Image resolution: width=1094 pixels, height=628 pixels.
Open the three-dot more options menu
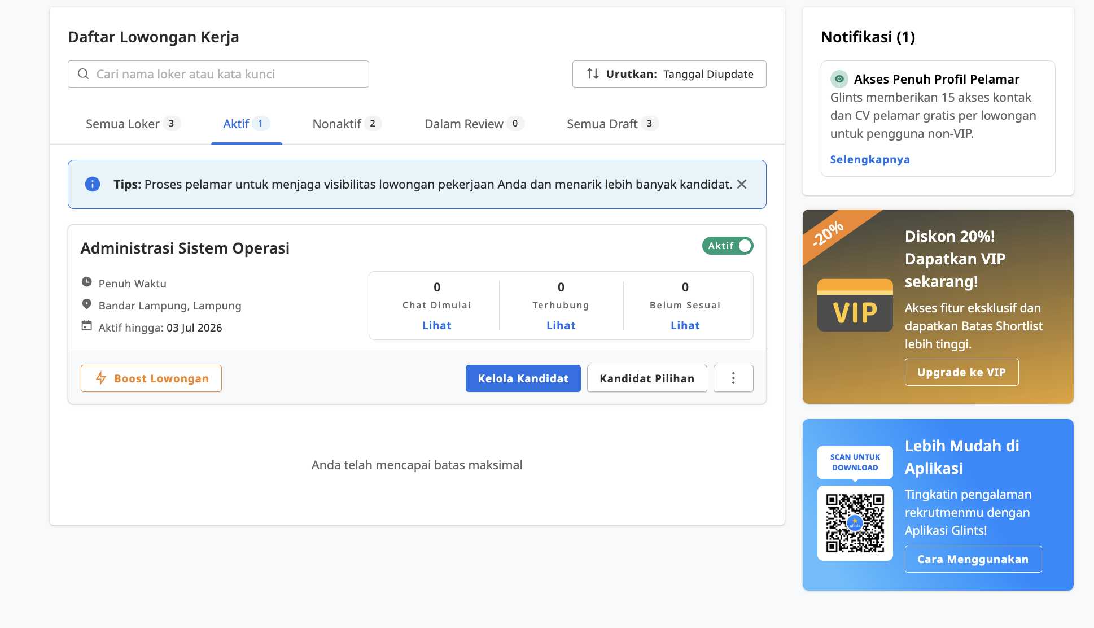(733, 378)
